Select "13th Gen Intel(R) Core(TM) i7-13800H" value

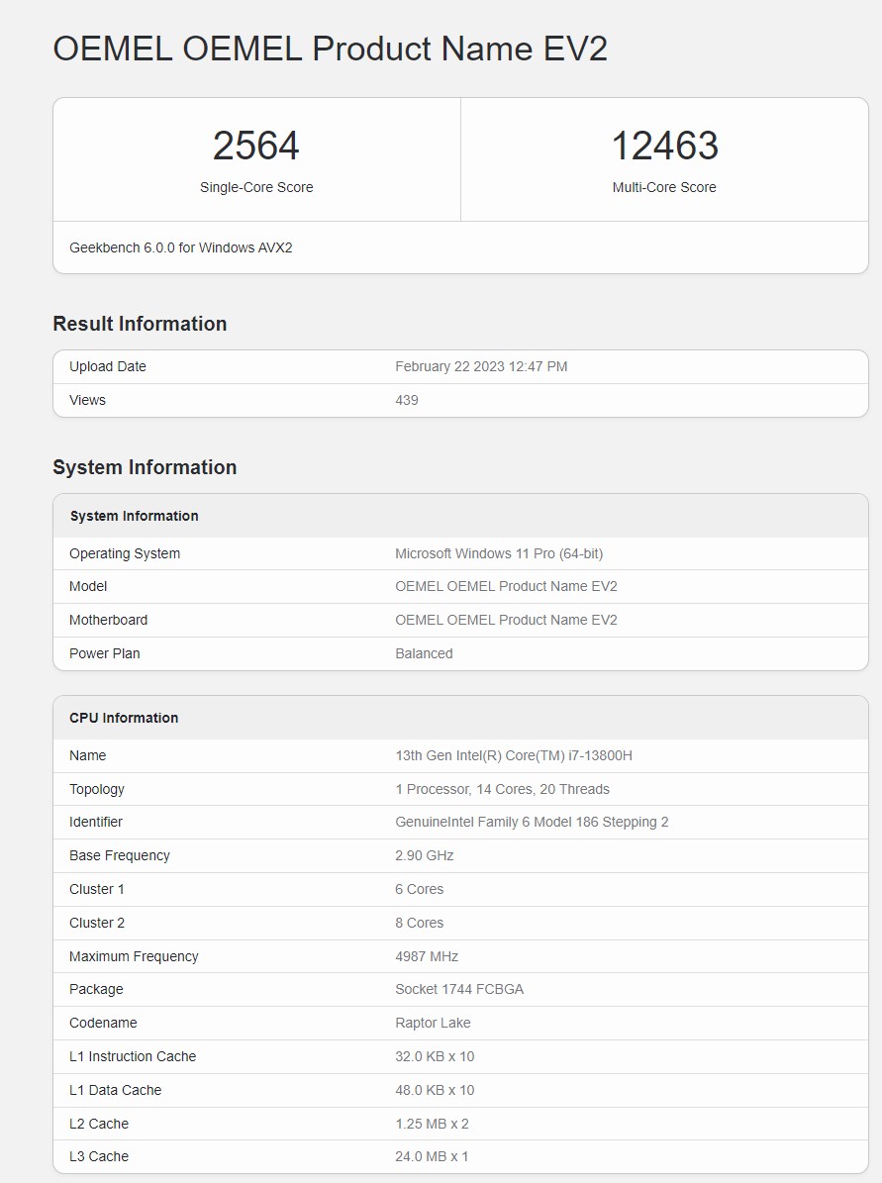(x=514, y=755)
